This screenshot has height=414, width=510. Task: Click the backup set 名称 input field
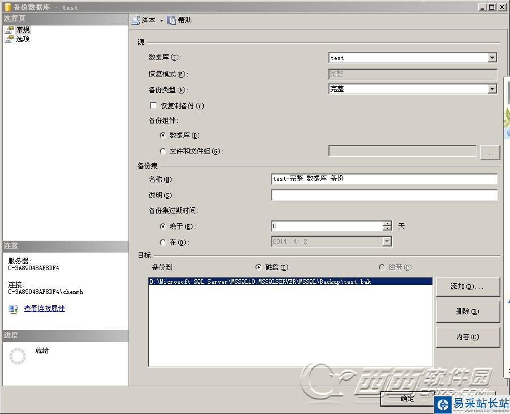coord(384,179)
